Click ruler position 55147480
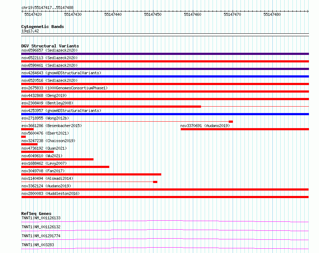This screenshot has width=319, height=253. pyautogui.click(x=272, y=14)
